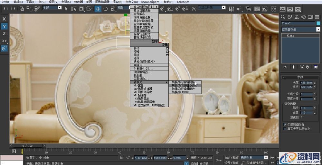Click Bind to Space Warp icon

coord(37,9)
